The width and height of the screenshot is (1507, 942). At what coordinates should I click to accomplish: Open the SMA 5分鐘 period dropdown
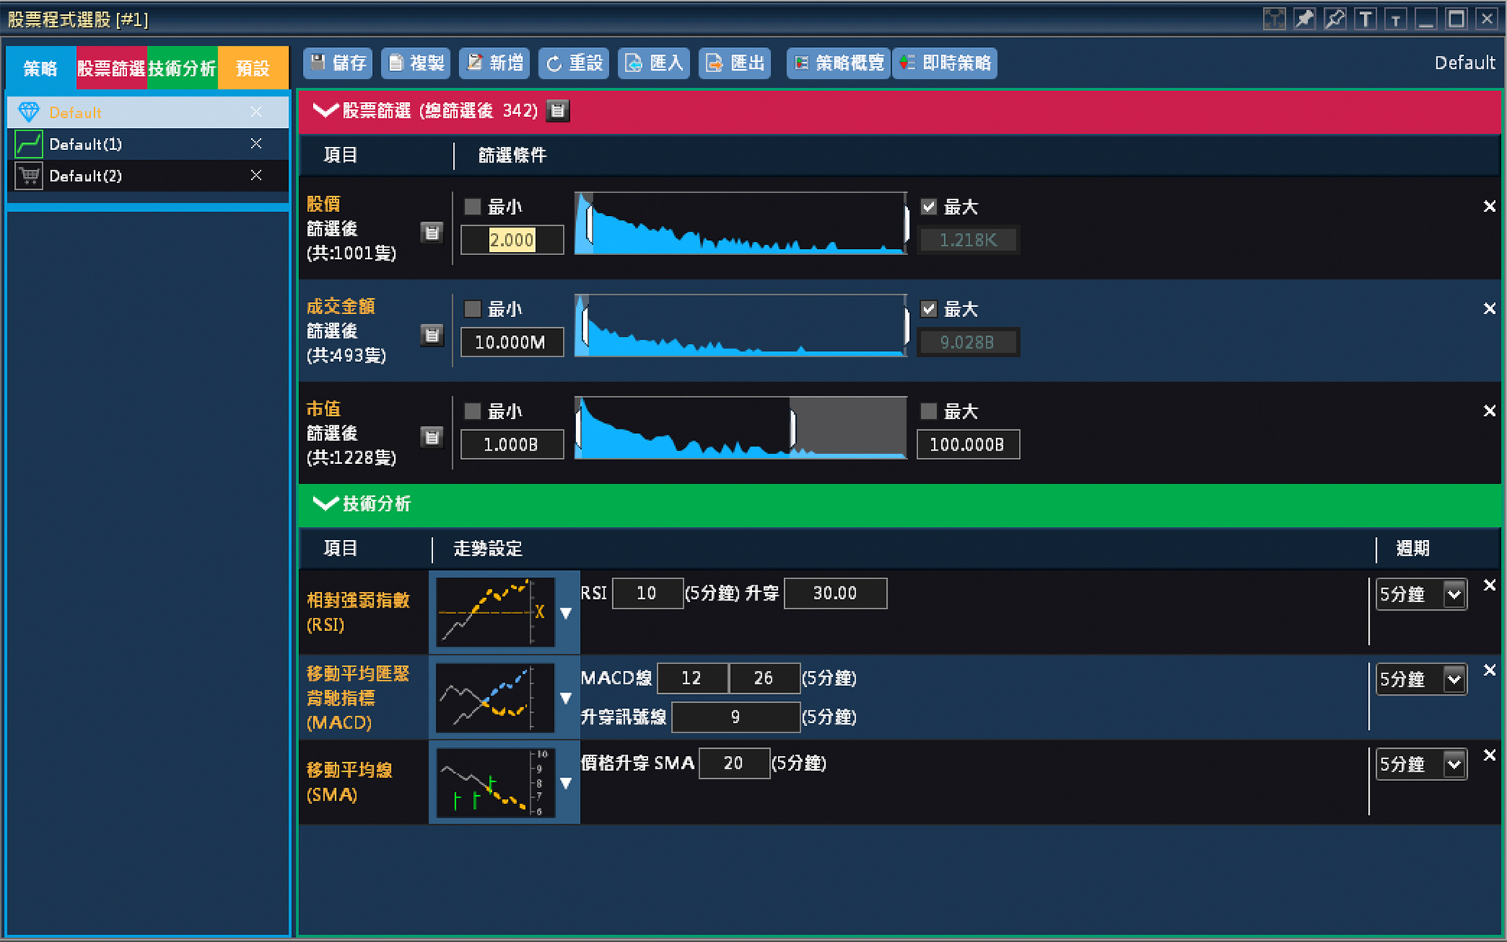point(1421,764)
